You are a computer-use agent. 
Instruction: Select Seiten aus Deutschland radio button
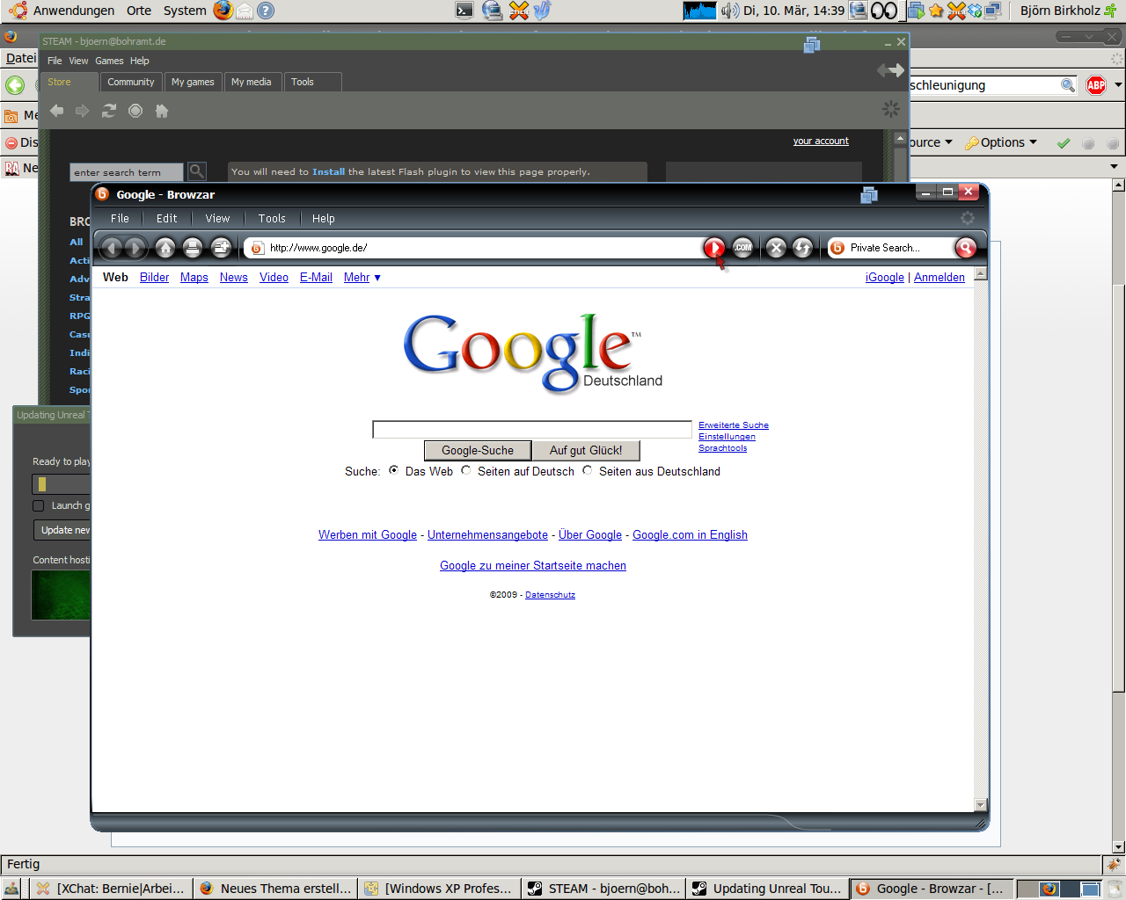pyautogui.click(x=587, y=470)
